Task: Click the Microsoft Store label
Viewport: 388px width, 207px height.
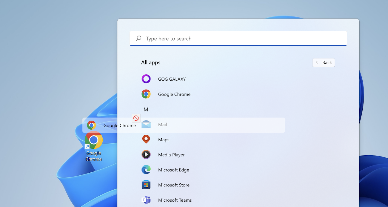Action: coord(174,185)
